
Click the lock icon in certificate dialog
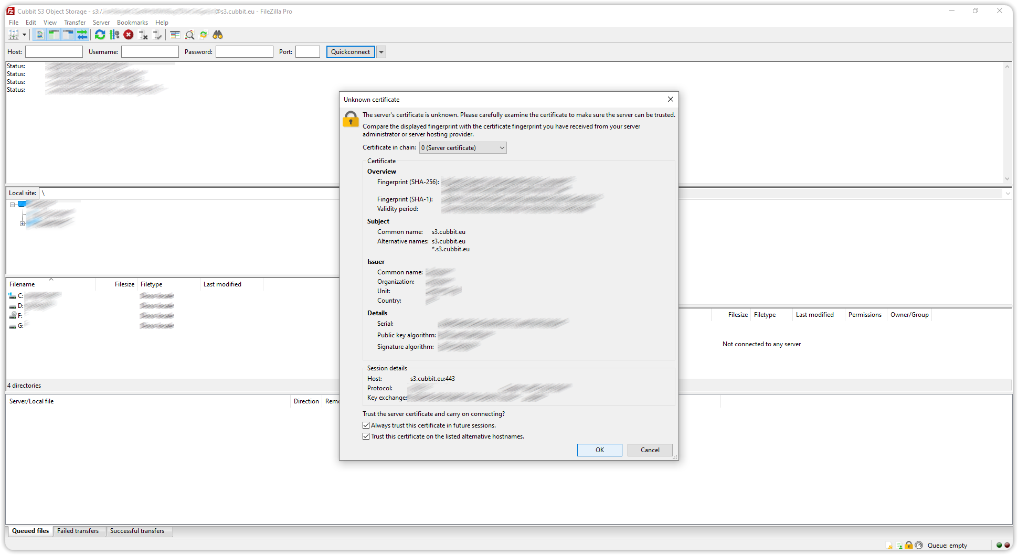(x=351, y=119)
